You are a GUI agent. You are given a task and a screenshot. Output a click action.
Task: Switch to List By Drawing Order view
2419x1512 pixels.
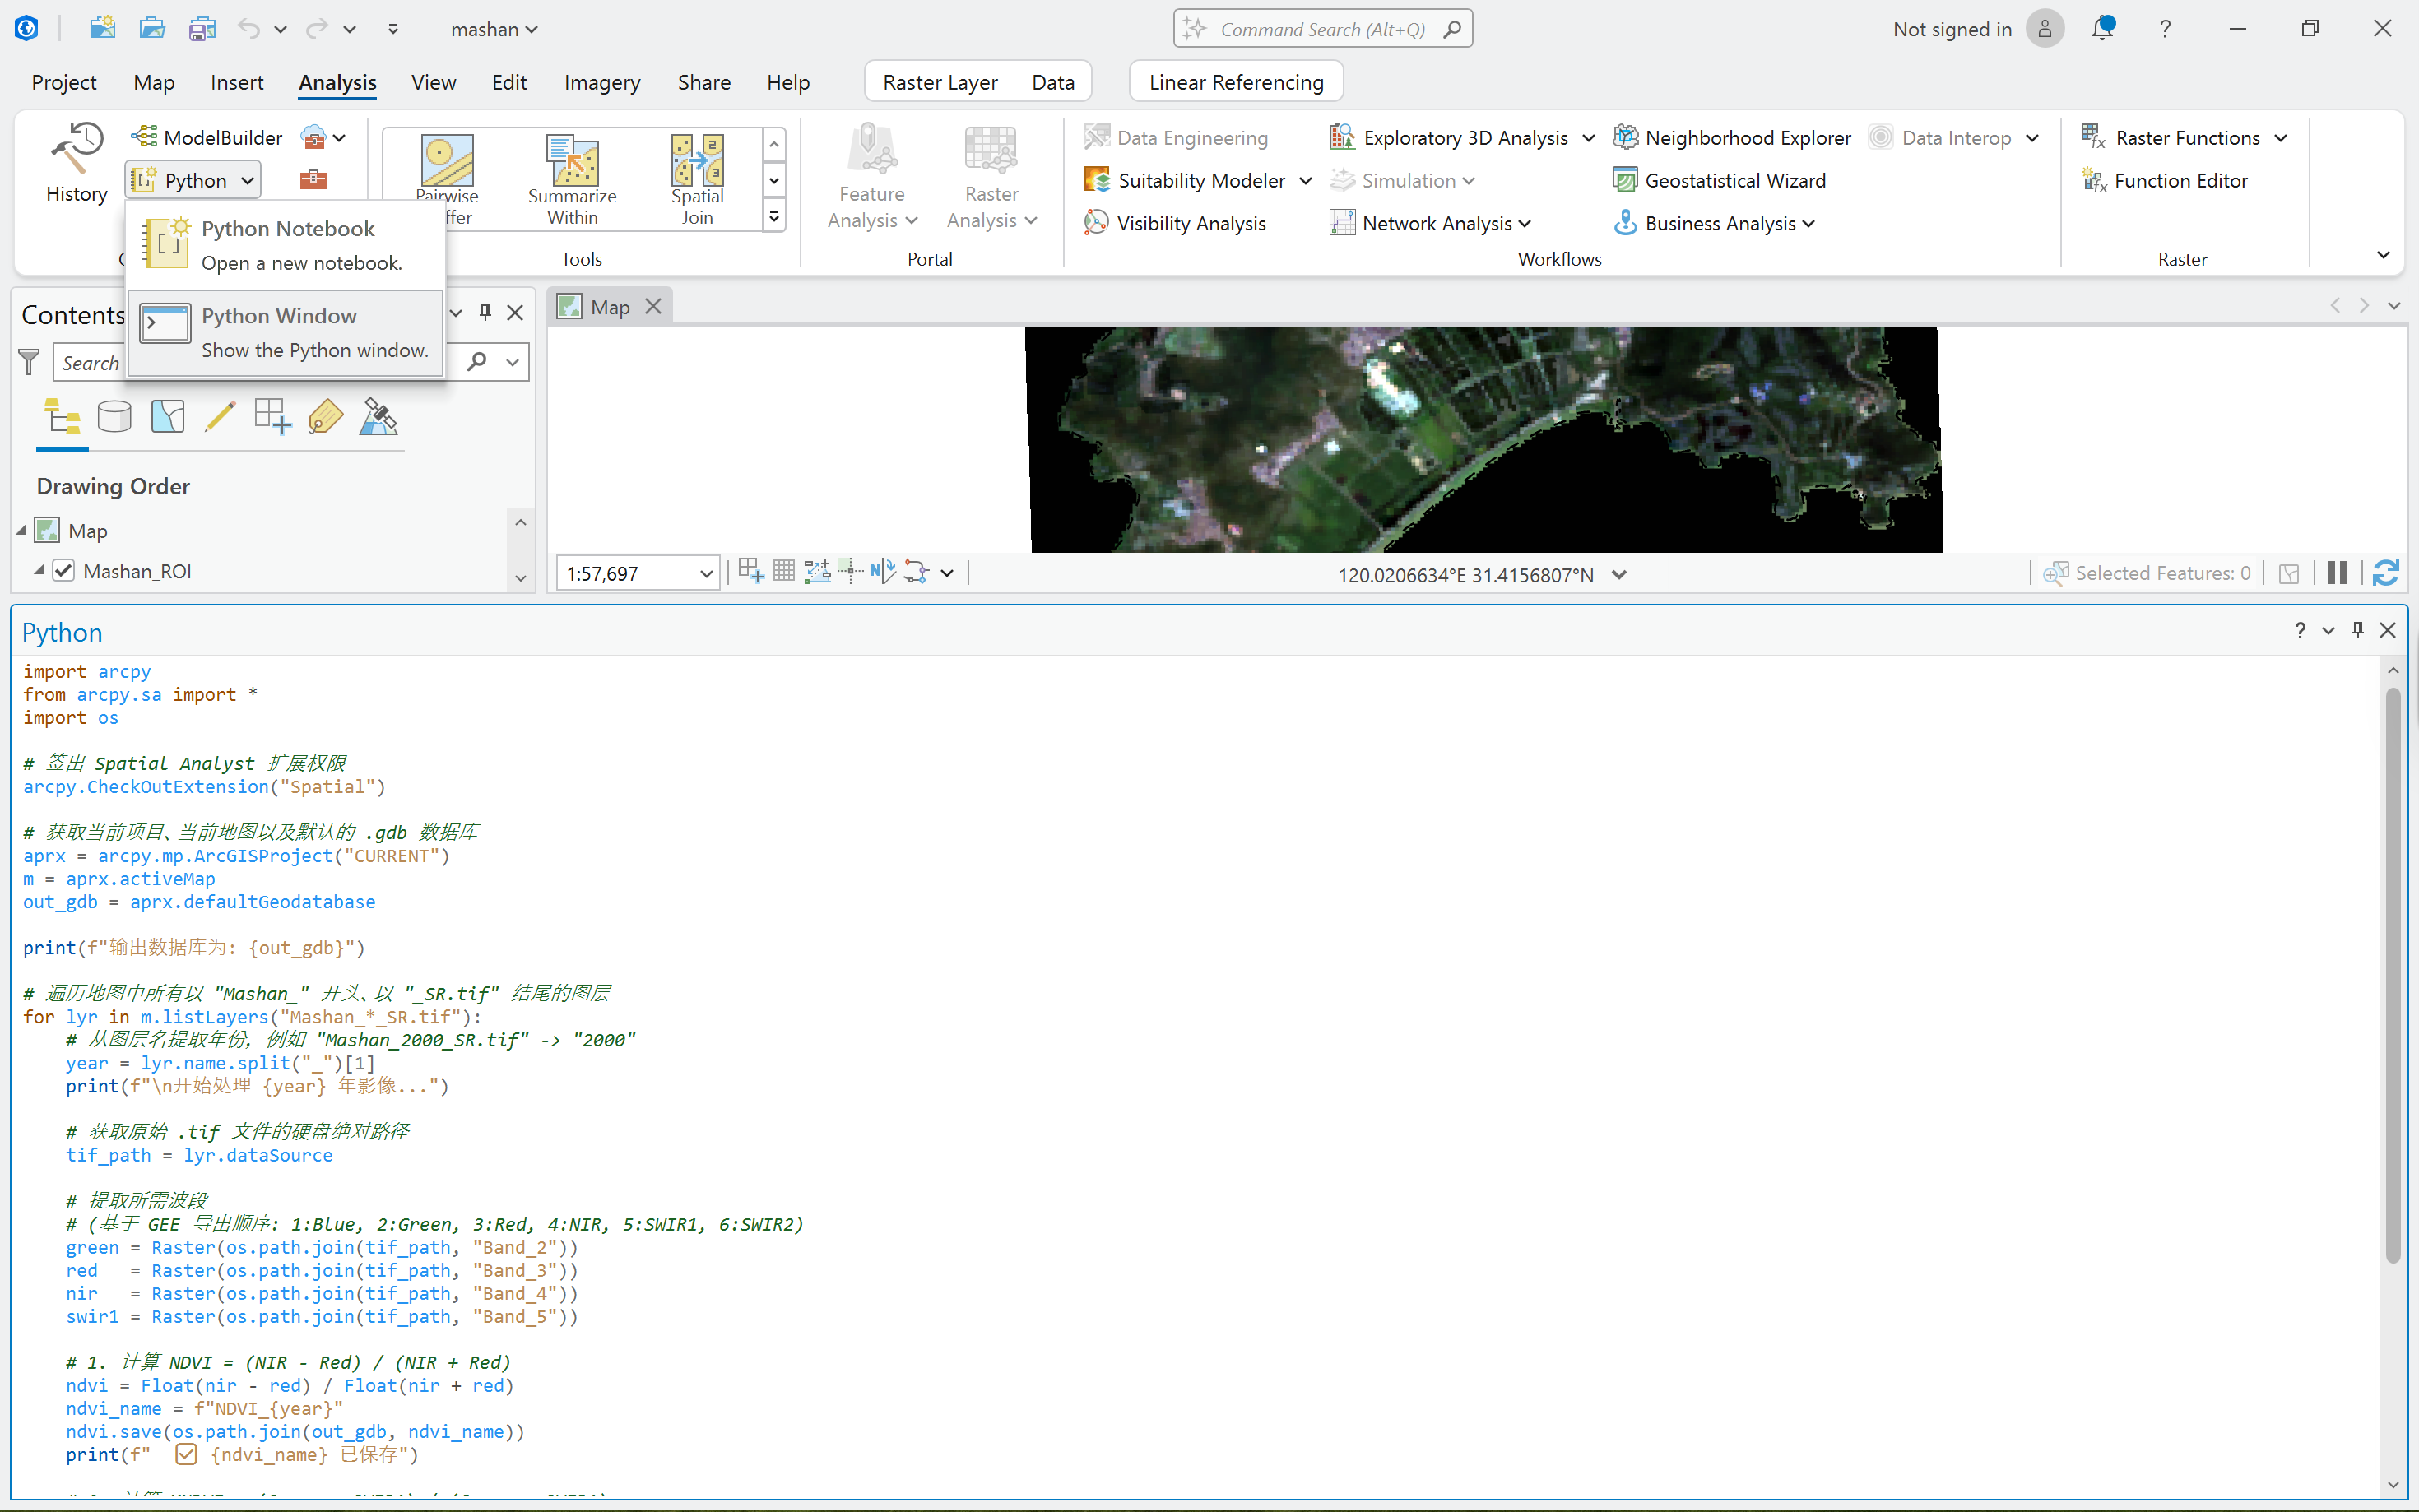coord(62,416)
